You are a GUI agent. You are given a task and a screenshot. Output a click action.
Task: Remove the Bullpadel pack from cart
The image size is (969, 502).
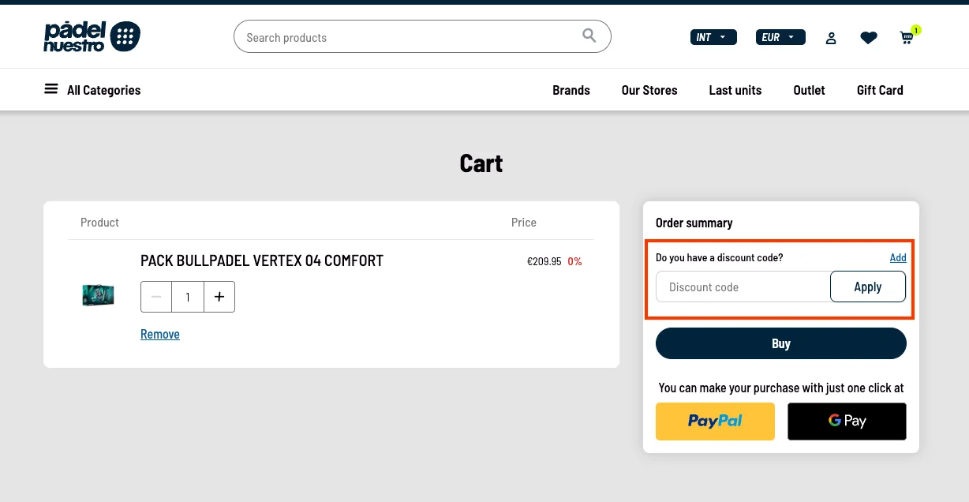160,334
